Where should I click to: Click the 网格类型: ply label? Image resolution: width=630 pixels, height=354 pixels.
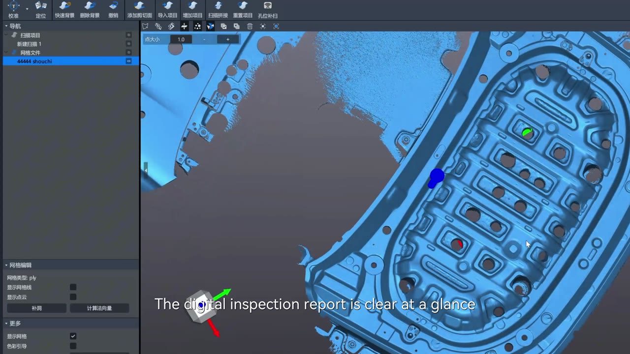coord(22,278)
